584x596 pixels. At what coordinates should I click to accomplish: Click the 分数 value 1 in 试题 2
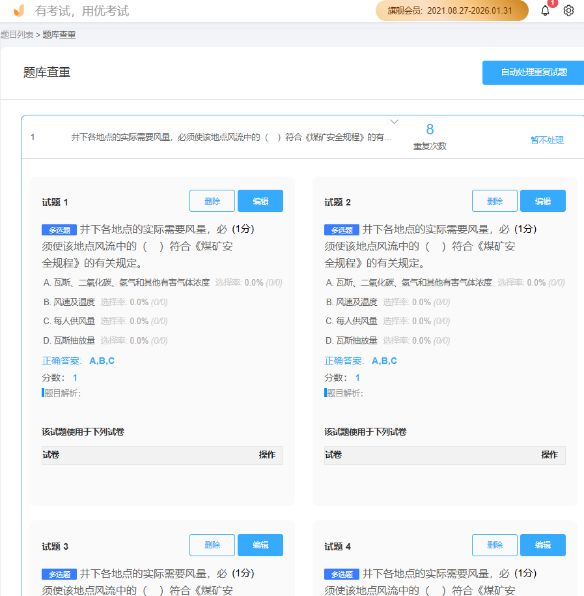click(357, 377)
